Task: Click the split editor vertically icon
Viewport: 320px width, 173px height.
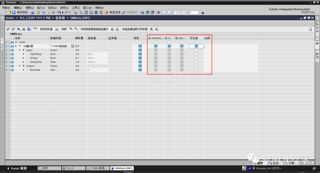Action: 169,12
